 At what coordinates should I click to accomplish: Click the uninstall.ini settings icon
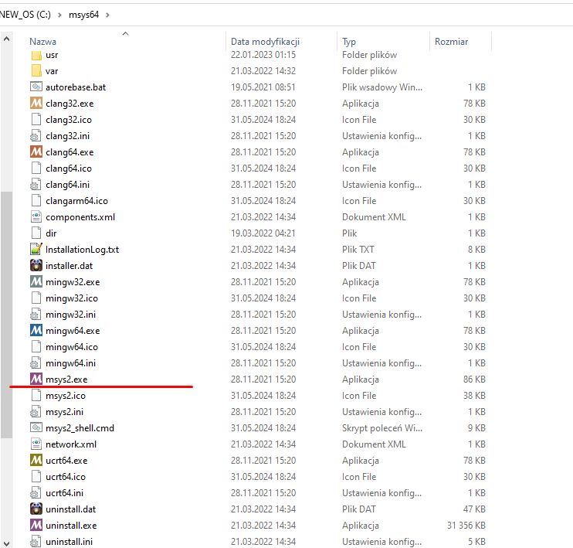(x=36, y=541)
